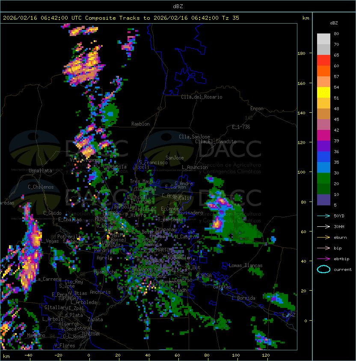Click the 'S_Francisco' place label
Image resolution: width=356 pixels, height=361 pixels.
153,162
